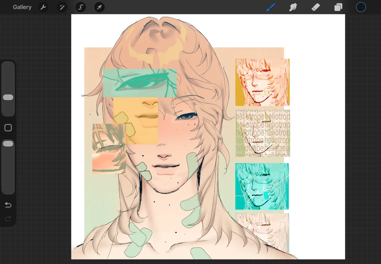
Task: Open the Gallery view
Action: 22,7
